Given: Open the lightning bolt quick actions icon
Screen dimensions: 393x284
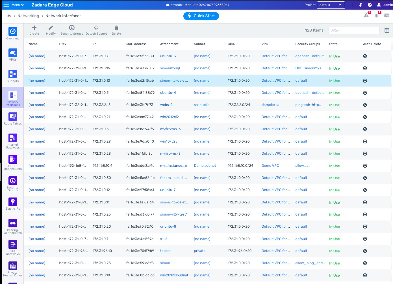Looking at the screenshot, I should pos(361,5).
